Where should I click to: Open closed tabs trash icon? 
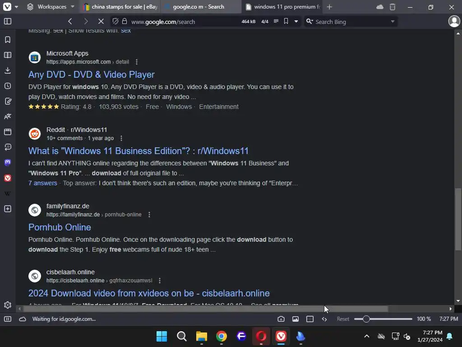(393, 6)
